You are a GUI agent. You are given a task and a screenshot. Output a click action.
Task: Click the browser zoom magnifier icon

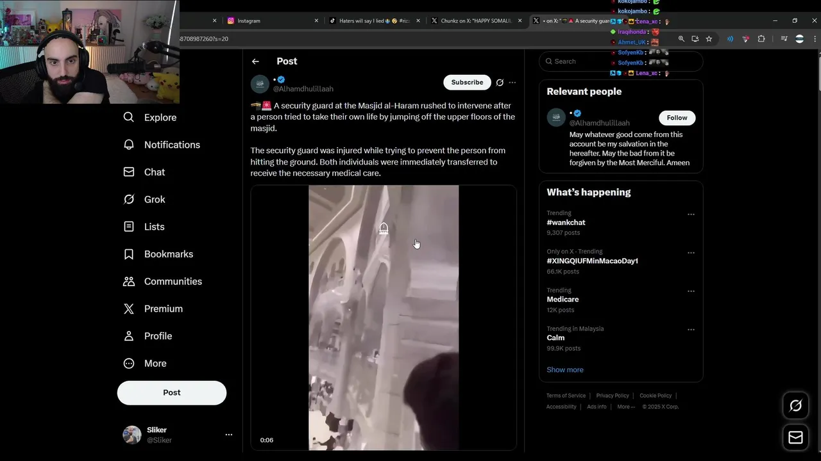[x=681, y=39]
